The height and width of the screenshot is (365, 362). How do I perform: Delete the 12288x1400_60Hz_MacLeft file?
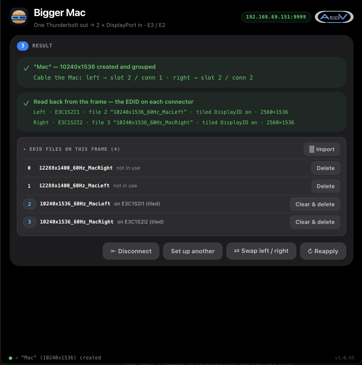[326, 186]
